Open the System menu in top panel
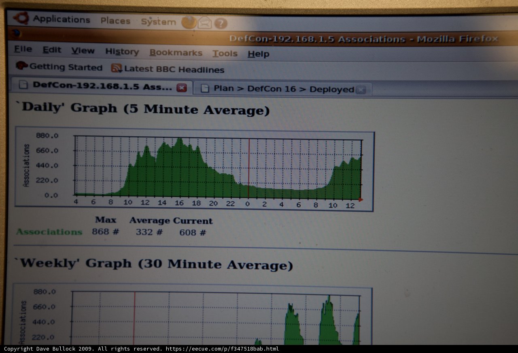Screen dimensions: 518x353 coord(158,22)
